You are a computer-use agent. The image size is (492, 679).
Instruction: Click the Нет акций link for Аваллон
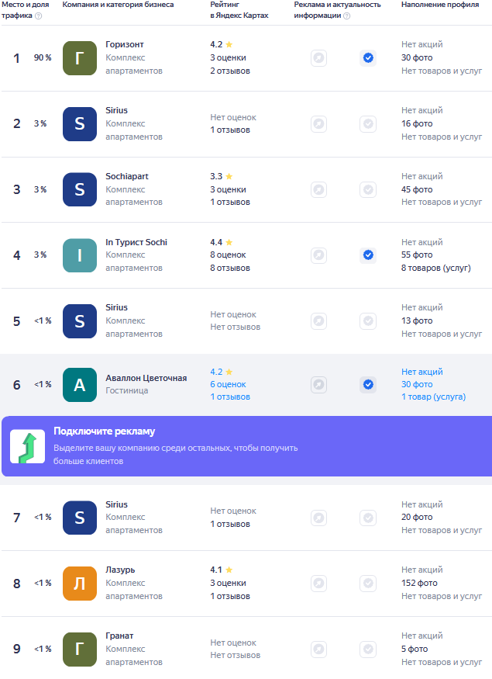pos(422,372)
